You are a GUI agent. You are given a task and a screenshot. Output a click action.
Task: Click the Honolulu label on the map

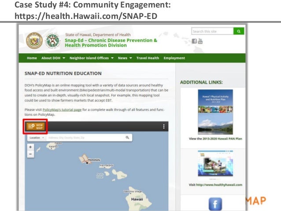click(94, 160)
